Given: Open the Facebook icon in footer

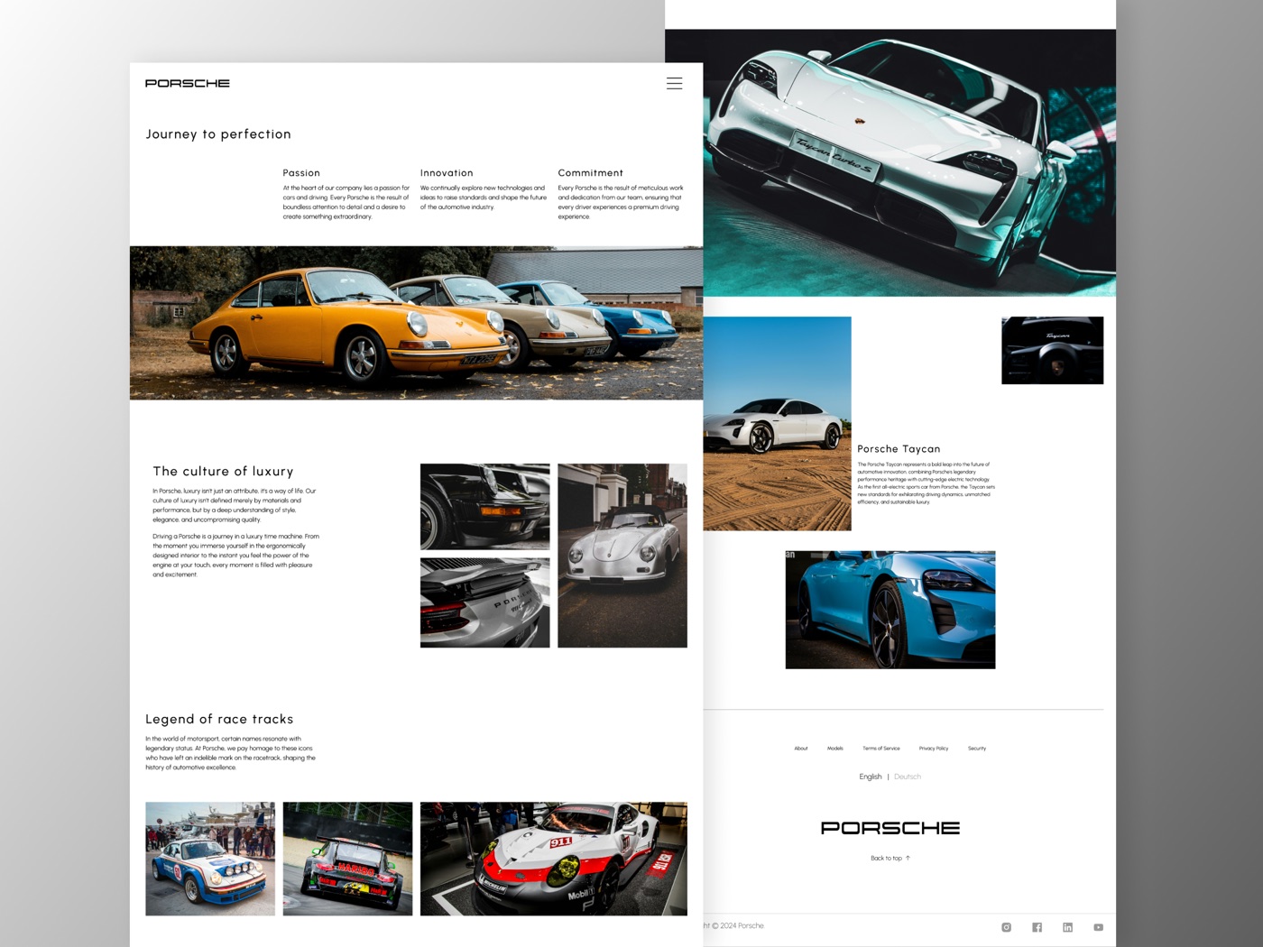Looking at the screenshot, I should [1037, 927].
